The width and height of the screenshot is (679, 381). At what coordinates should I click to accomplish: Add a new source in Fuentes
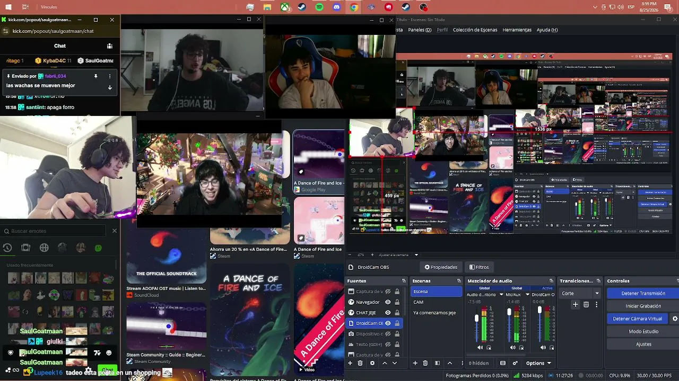coord(350,363)
